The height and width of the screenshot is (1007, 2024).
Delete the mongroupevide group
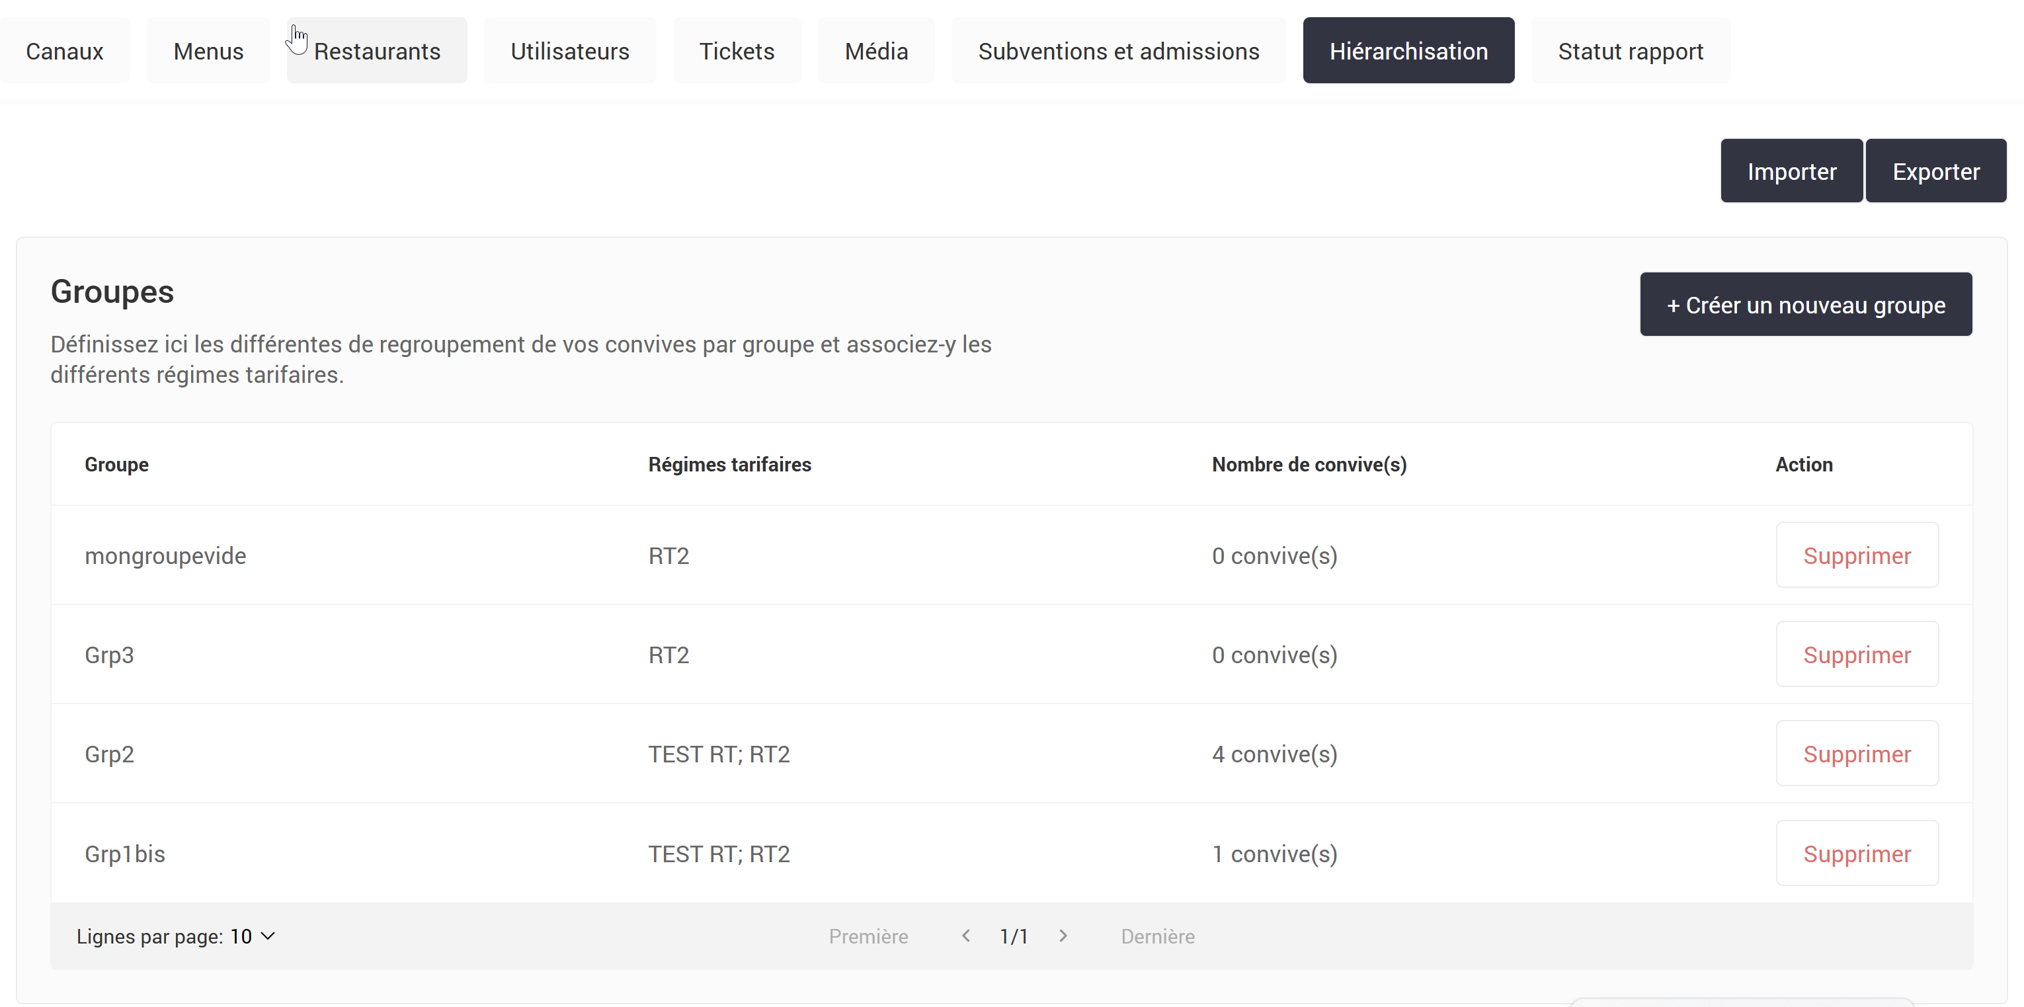point(1857,555)
